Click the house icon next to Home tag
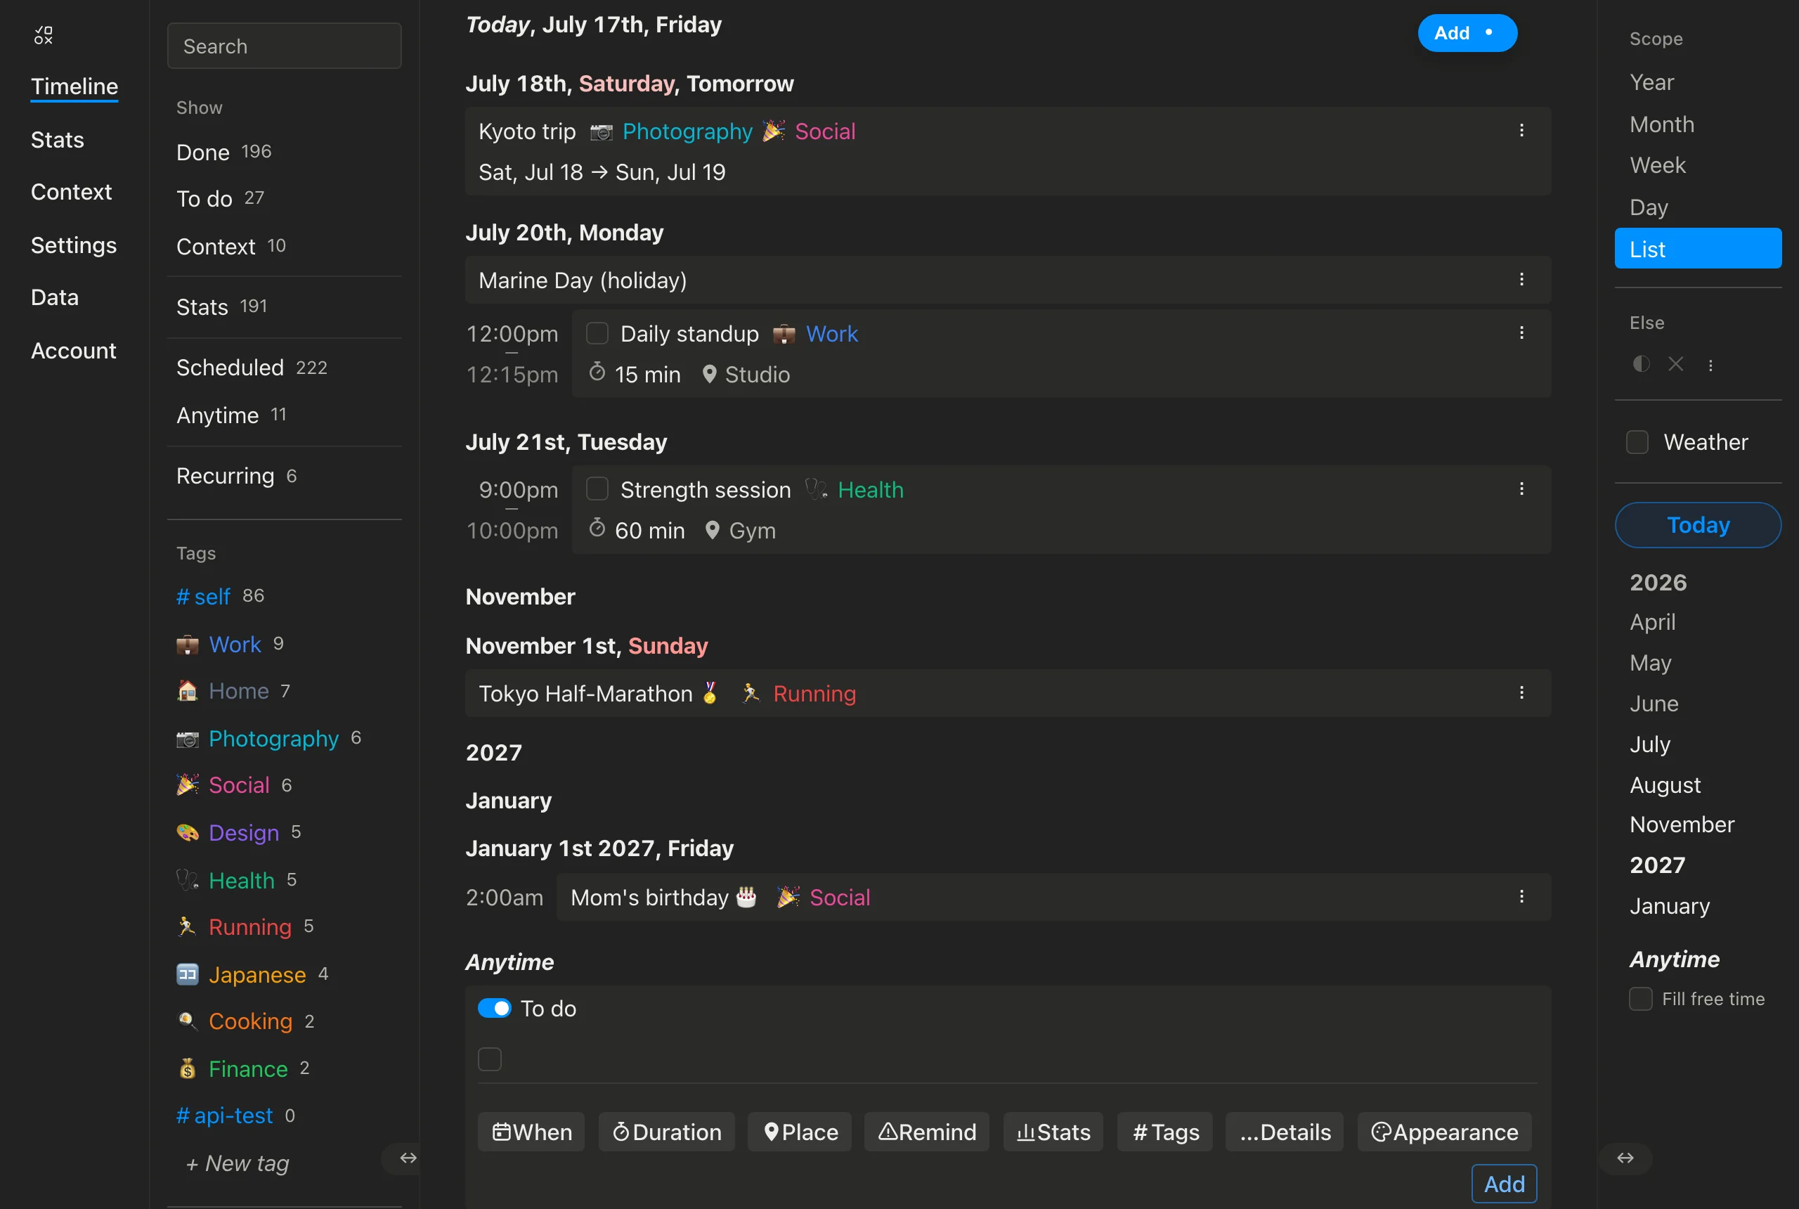This screenshot has height=1209, width=1799. [x=188, y=691]
